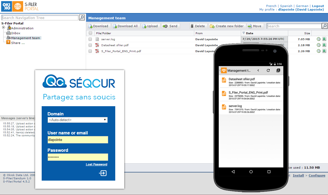Click the Lost Password link
This screenshot has height=195, width=328.
pyautogui.click(x=96, y=164)
